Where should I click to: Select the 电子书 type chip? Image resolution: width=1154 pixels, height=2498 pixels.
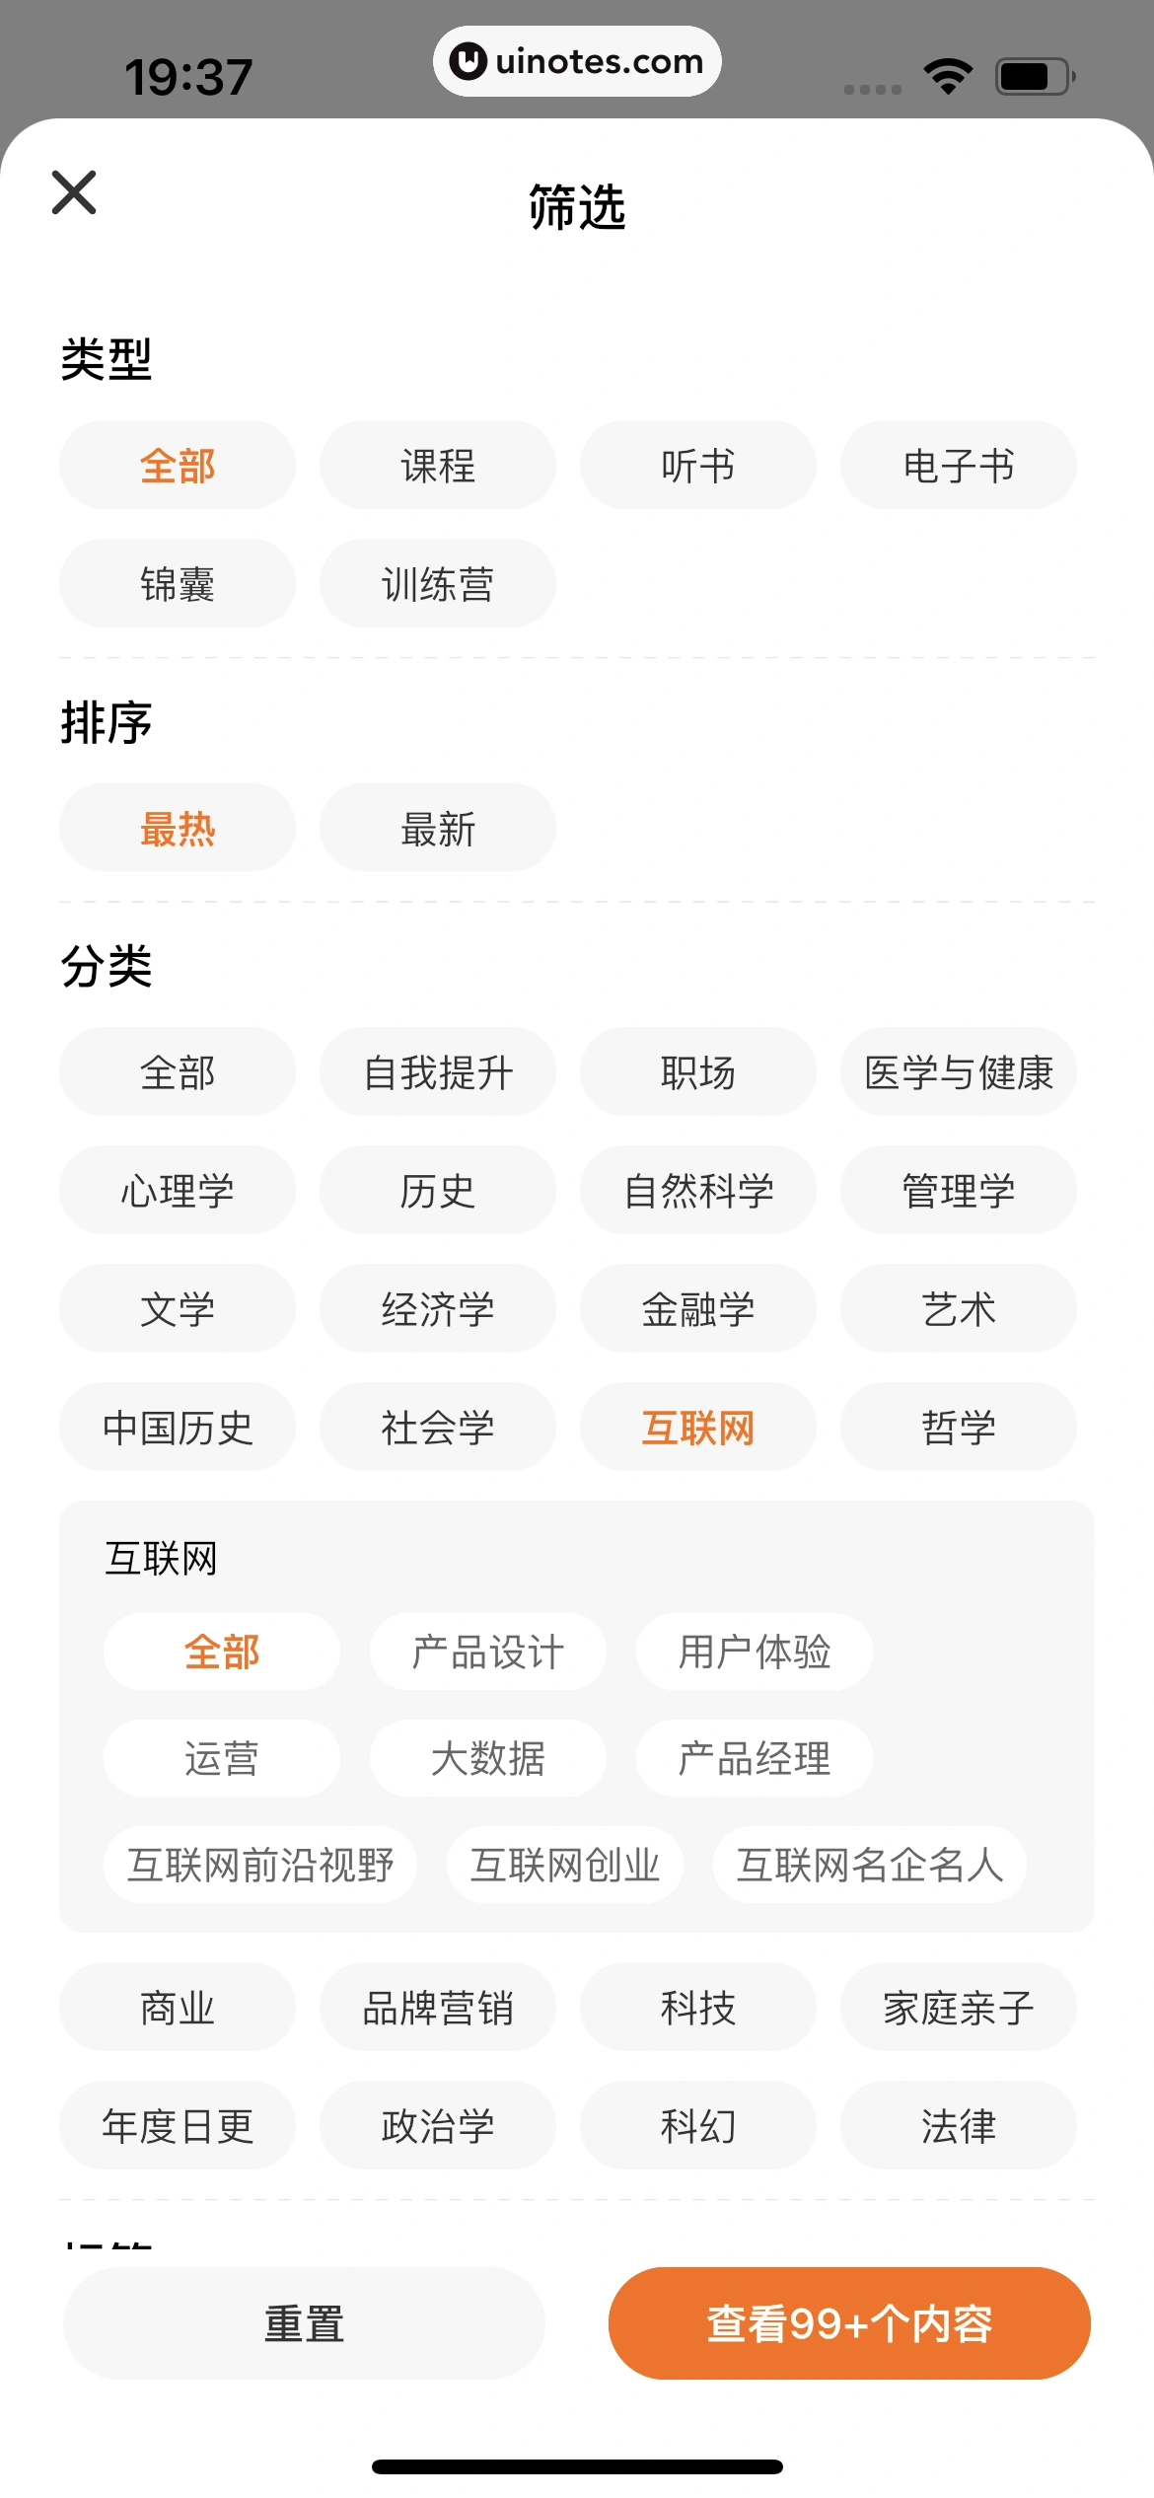click(x=958, y=466)
